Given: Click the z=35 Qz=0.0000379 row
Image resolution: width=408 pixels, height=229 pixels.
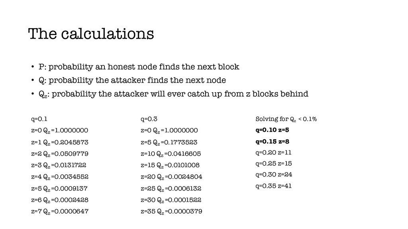Looking at the screenshot, I should point(171,212).
